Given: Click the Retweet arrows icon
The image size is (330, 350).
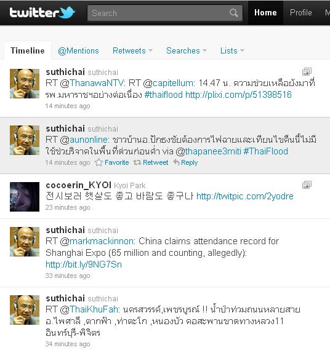Looking at the screenshot, I should coord(137,162).
